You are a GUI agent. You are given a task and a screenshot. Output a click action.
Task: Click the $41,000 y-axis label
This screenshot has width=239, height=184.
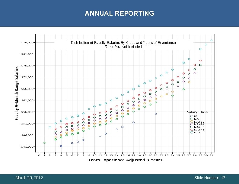27,147
